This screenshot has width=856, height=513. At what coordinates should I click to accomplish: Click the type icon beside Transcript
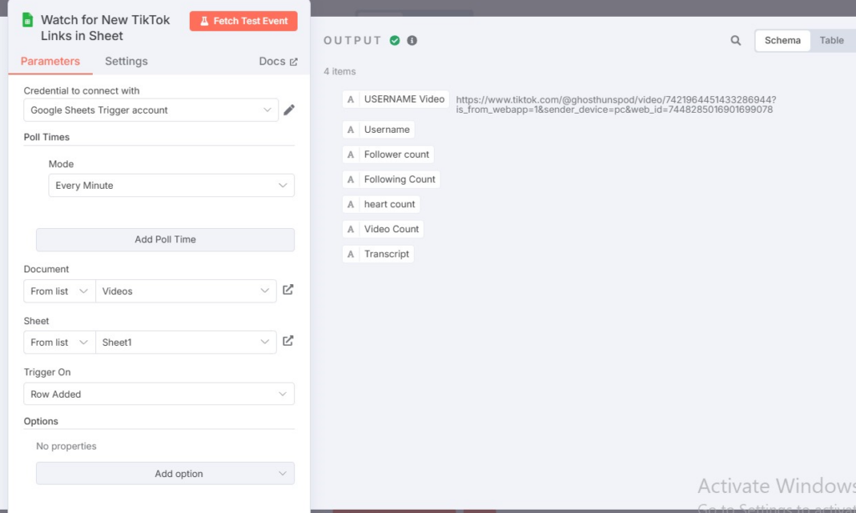point(350,254)
